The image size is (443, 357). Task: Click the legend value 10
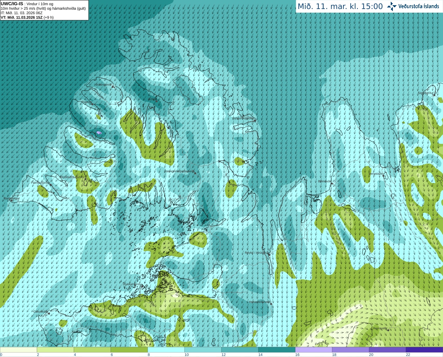tap(187, 355)
